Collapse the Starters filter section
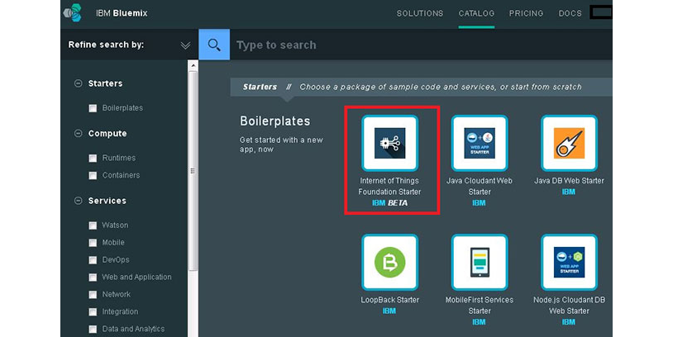 pyautogui.click(x=79, y=83)
